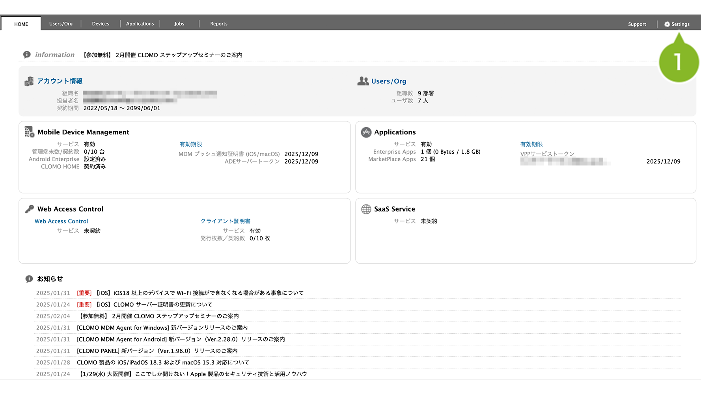Click the account information building icon
The width and height of the screenshot is (701, 394).
[29, 81]
